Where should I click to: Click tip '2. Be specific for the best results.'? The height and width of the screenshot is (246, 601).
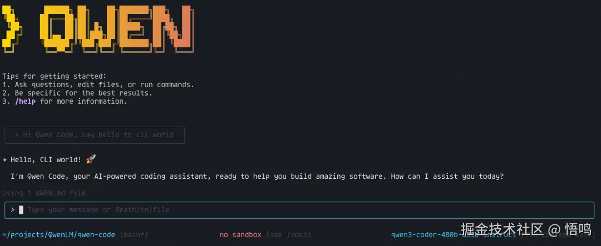(x=77, y=93)
